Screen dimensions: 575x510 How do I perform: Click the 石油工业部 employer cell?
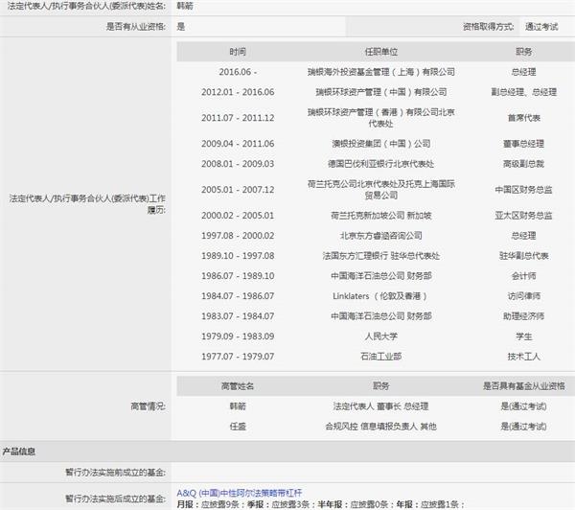coord(380,356)
